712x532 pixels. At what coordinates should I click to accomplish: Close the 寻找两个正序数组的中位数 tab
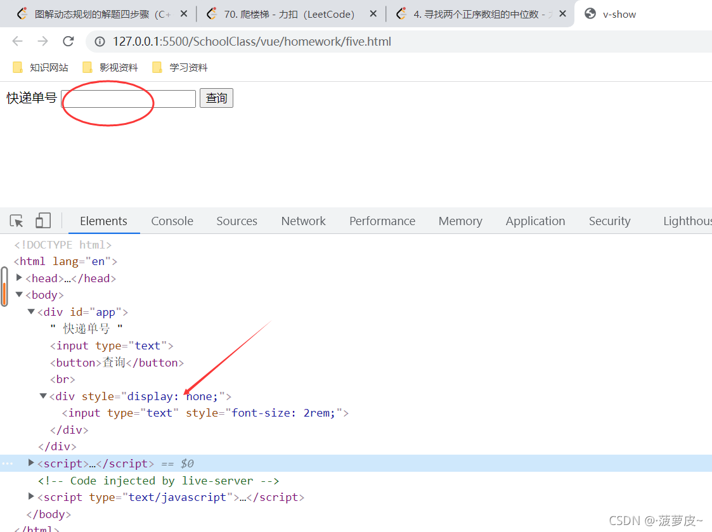(562, 14)
